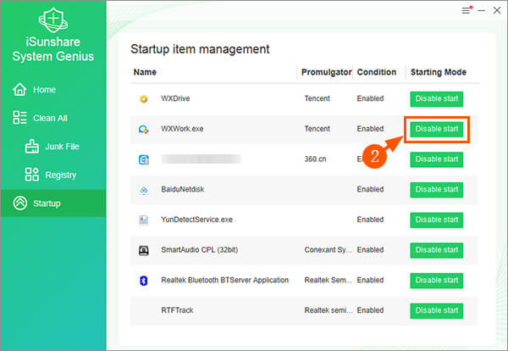
Task: Click the 360.cn promulgator text
Action: coord(315,159)
